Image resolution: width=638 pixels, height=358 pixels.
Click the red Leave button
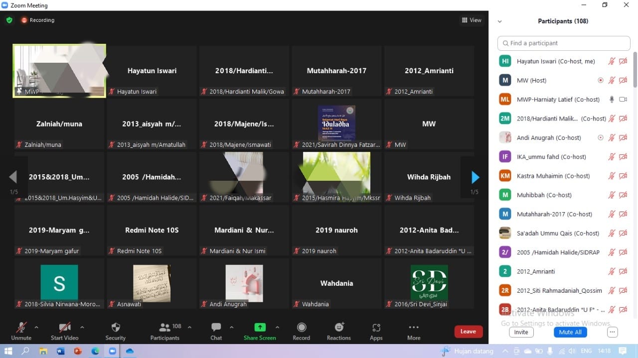pyautogui.click(x=468, y=332)
